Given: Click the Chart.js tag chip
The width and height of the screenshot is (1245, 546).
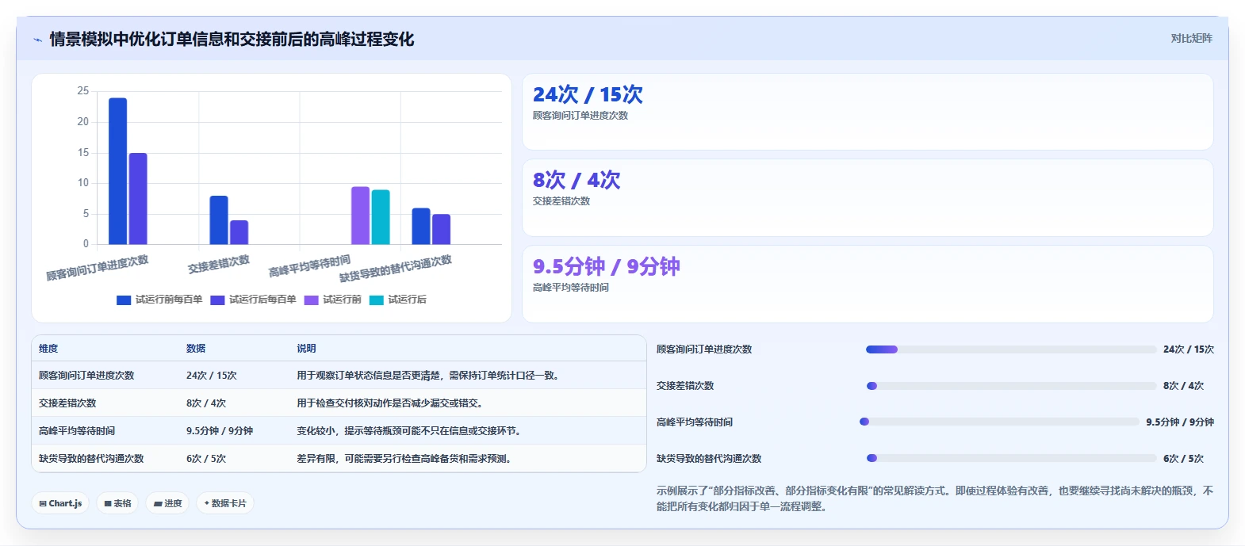Looking at the screenshot, I should pyautogui.click(x=60, y=503).
